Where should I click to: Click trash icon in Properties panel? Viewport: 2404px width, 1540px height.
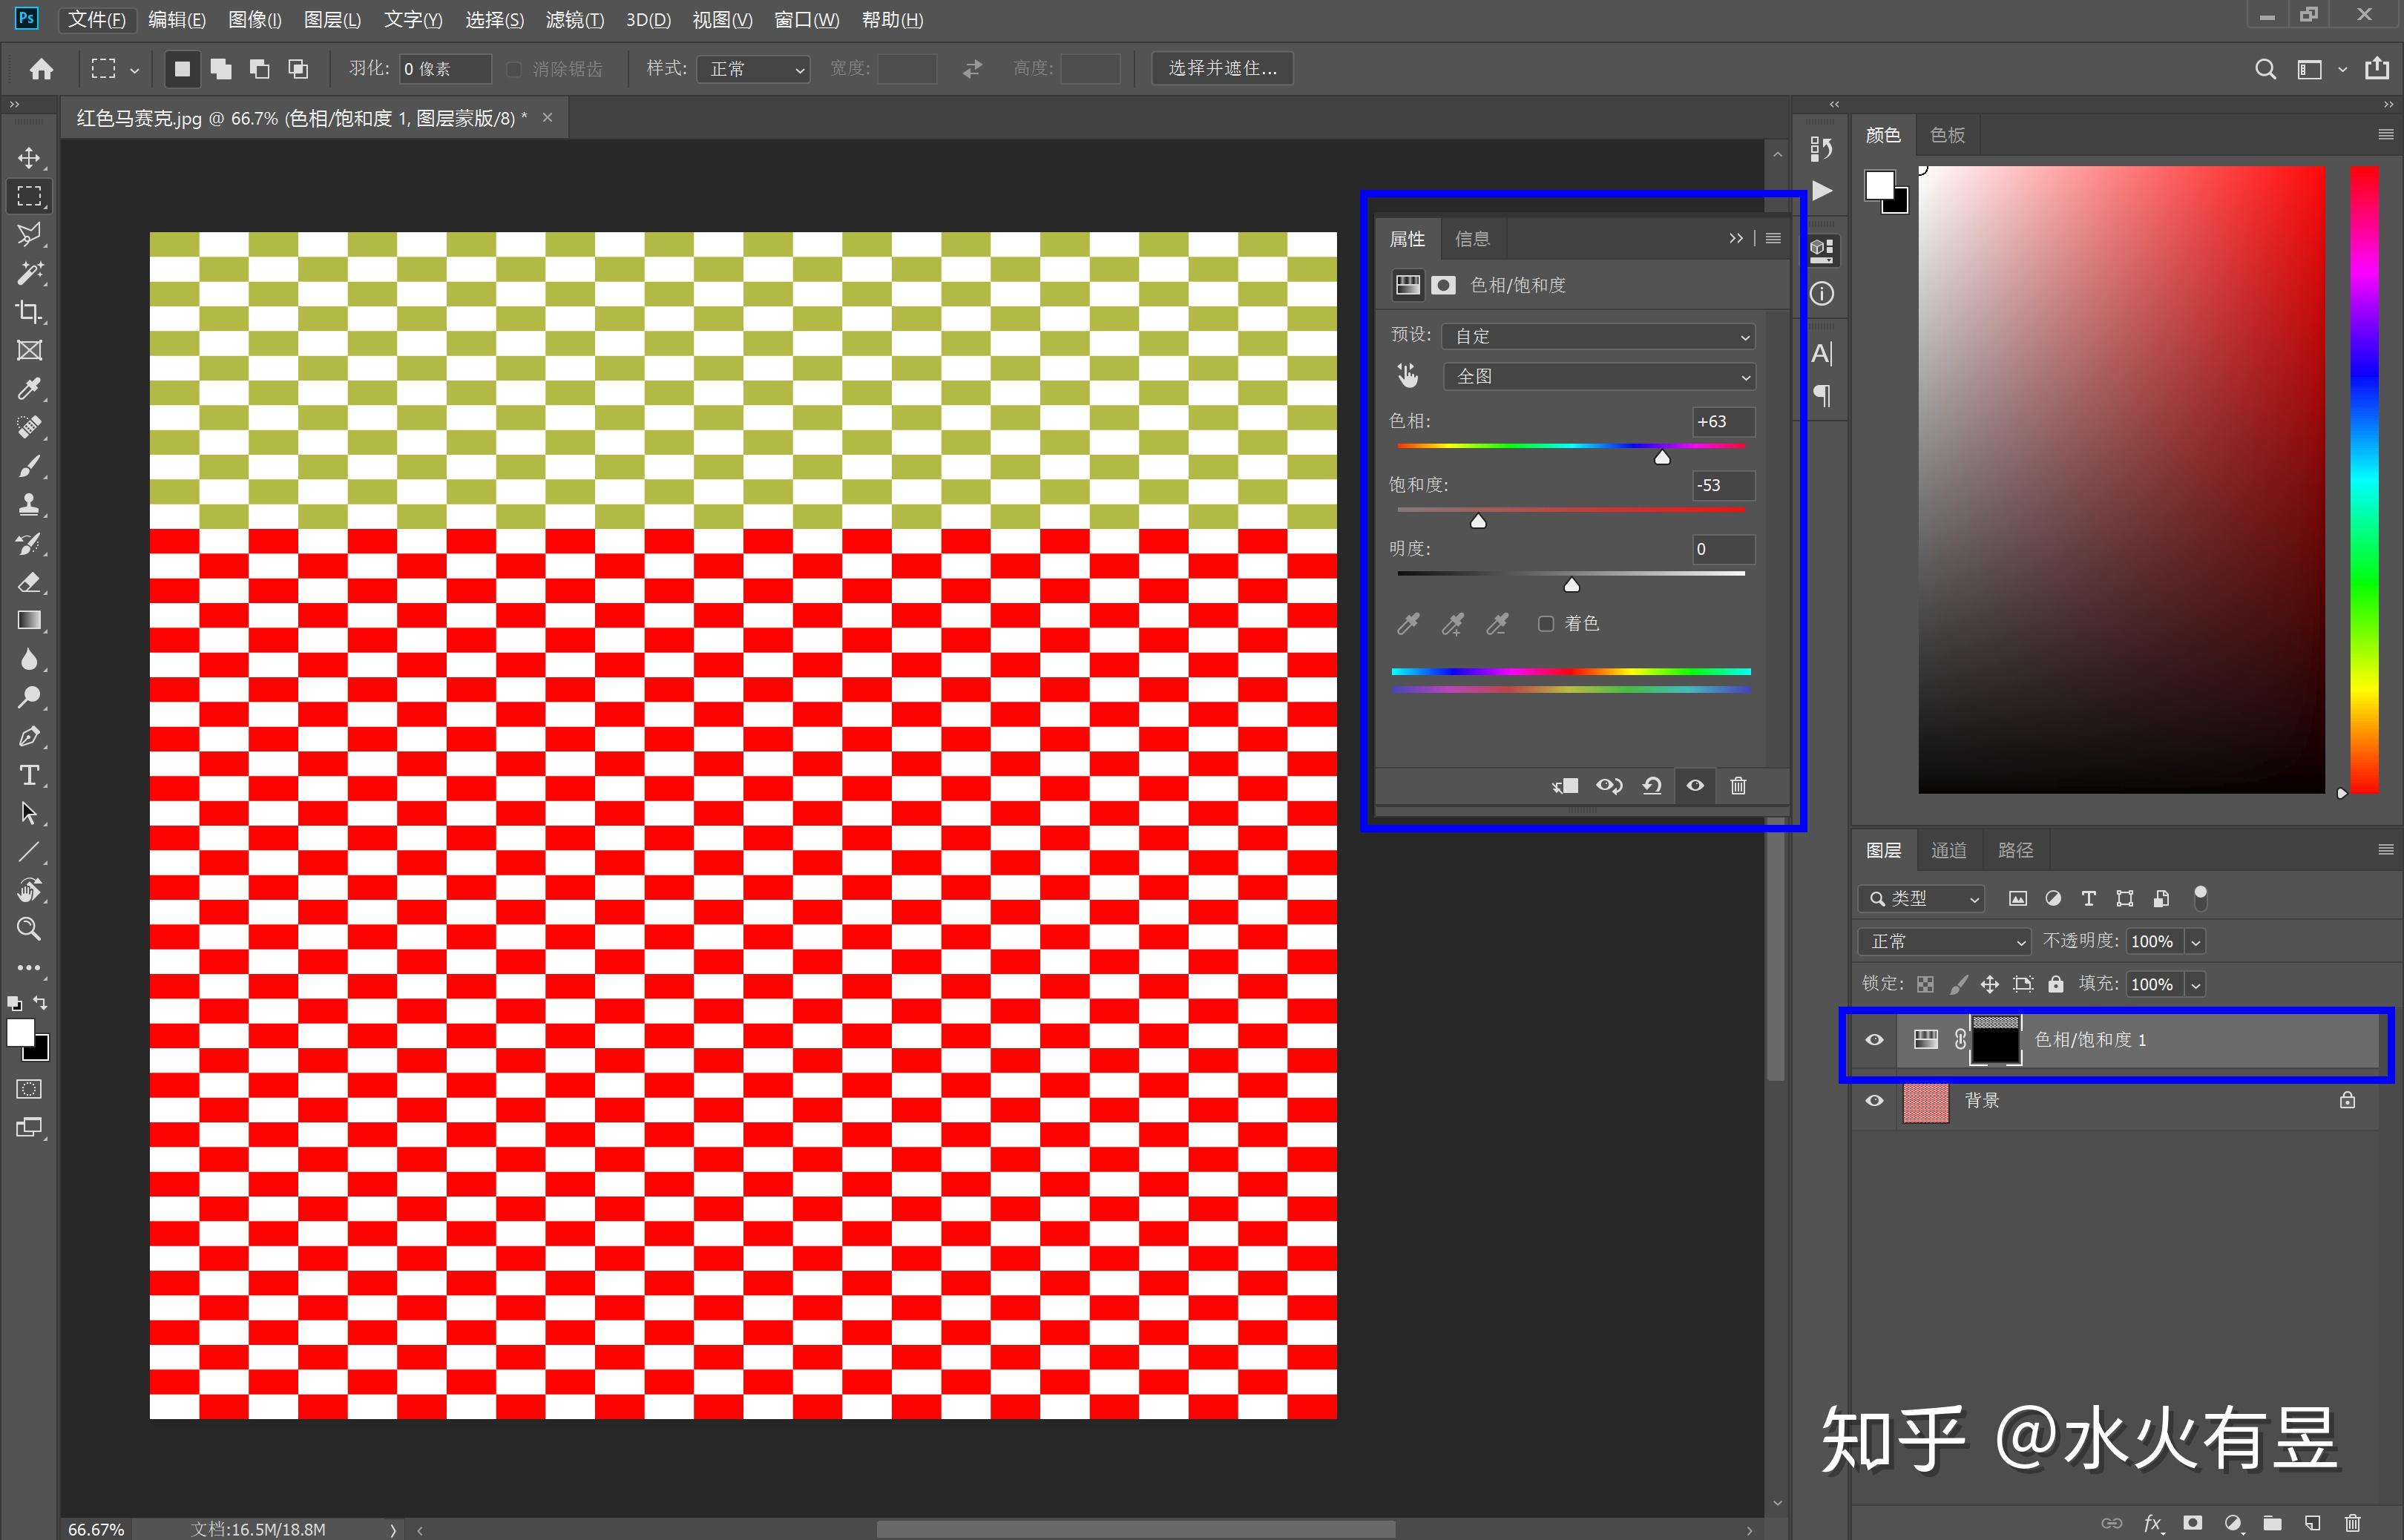(1738, 786)
